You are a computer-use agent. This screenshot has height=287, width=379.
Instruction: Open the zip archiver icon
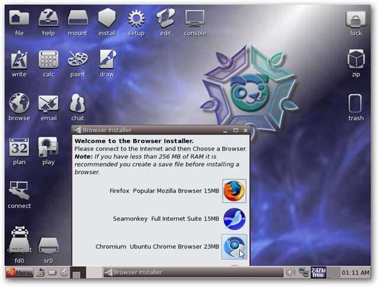(356, 59)
